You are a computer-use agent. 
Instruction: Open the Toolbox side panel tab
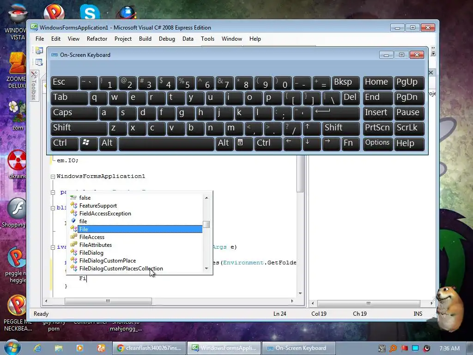(34, 86)
